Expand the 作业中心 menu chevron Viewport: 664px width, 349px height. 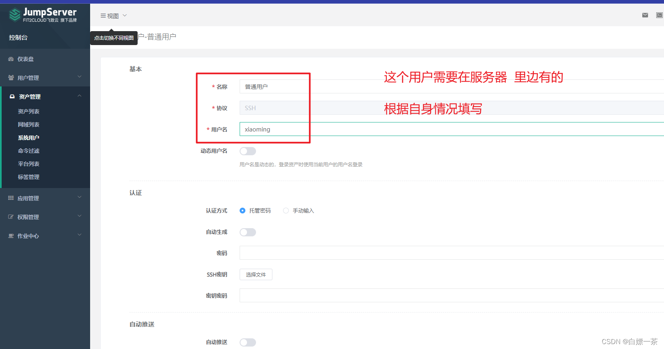click(79, 235)
